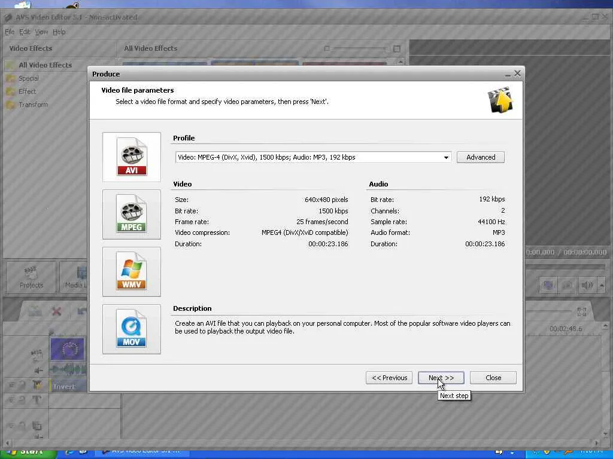Screen dimensions: 613x459
Task: Click the large thumbnails square icon
Action: (x=396, y=49)
